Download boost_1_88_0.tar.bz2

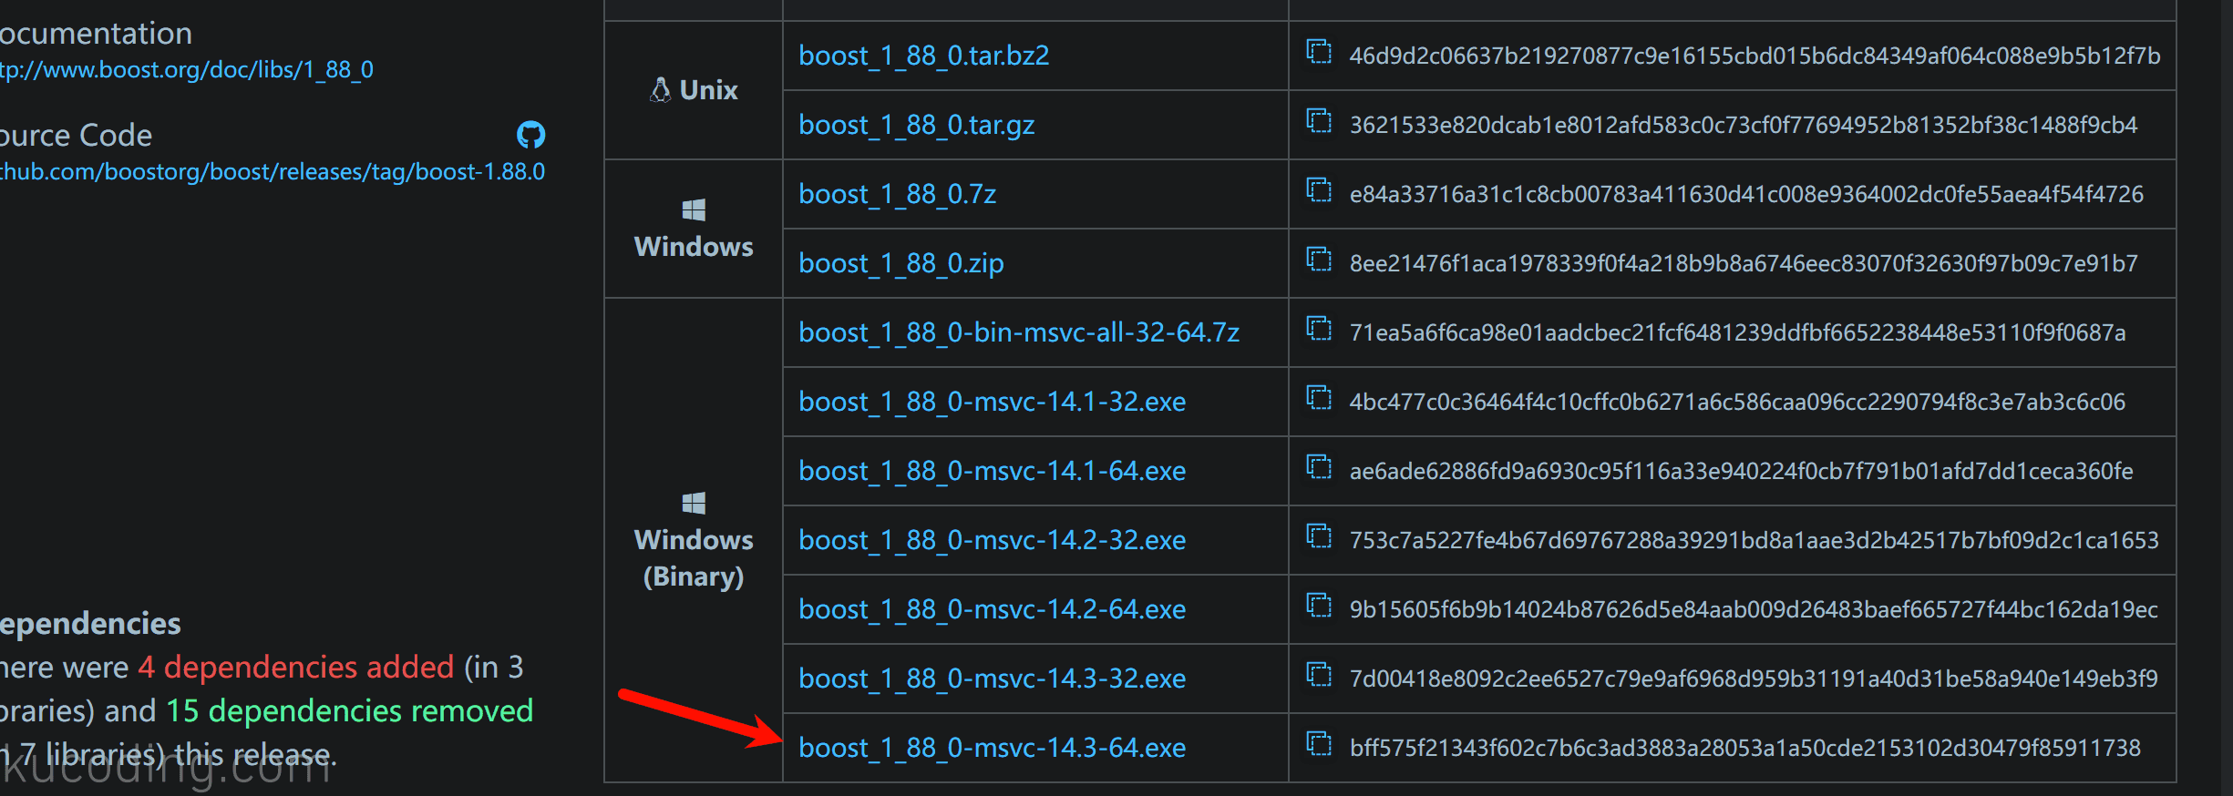923,56
